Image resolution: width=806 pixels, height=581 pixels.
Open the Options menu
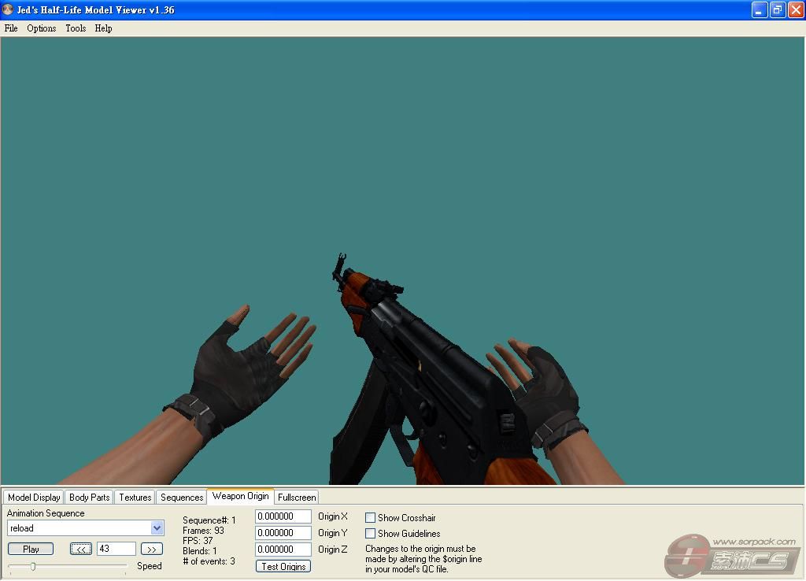pos(41,28)
